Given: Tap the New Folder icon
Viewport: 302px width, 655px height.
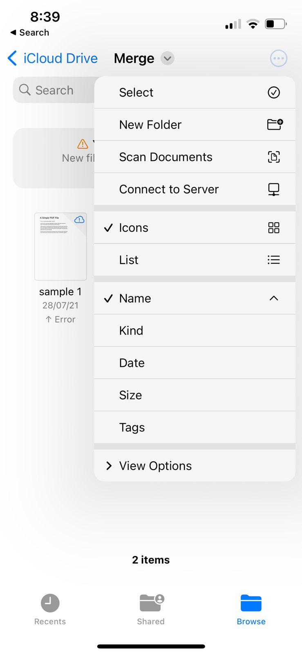Looking at the screenshot, I should pos(274,124).
